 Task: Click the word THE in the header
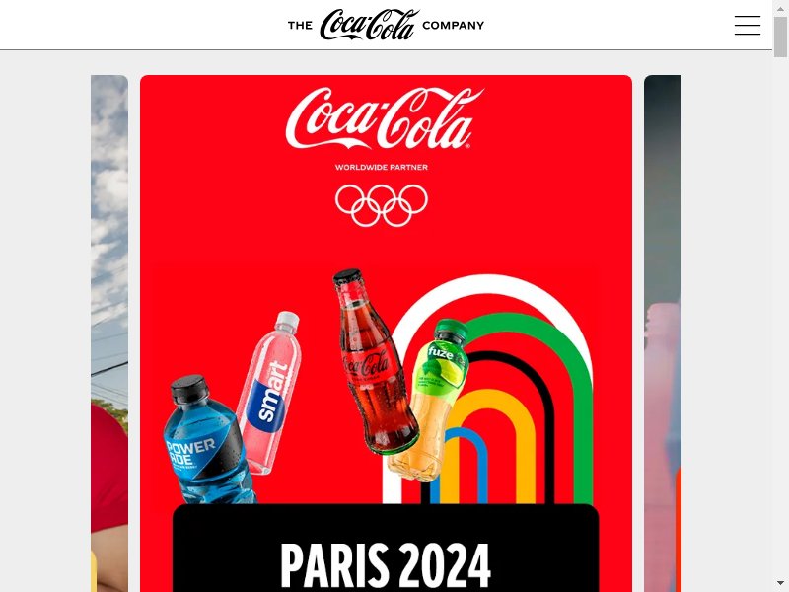click(x=300, y=26)
